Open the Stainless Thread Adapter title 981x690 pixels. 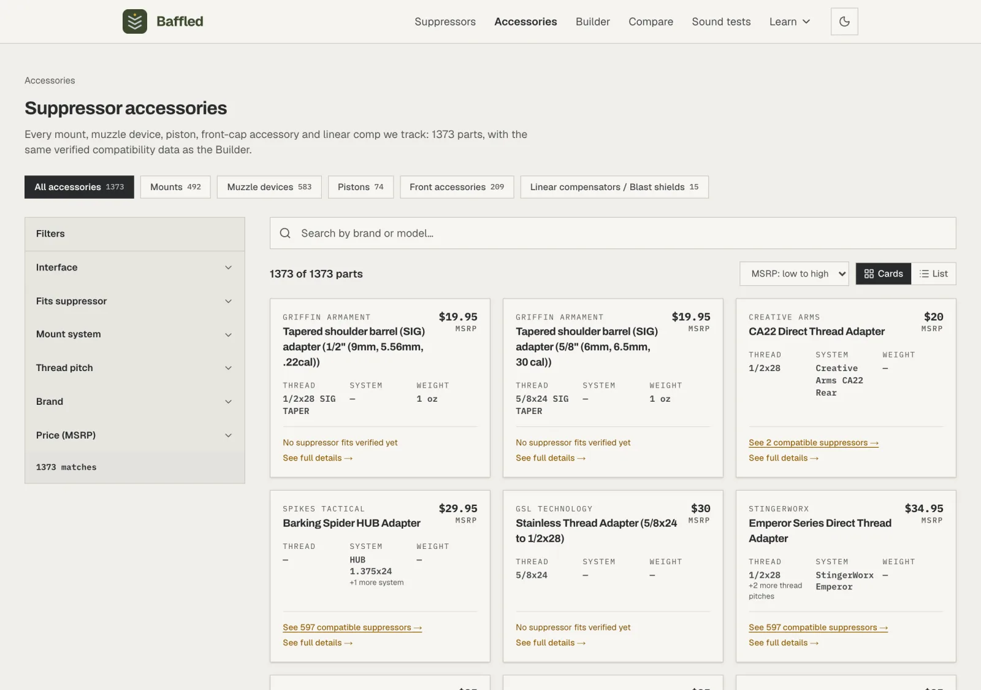(x=597, y=531)
